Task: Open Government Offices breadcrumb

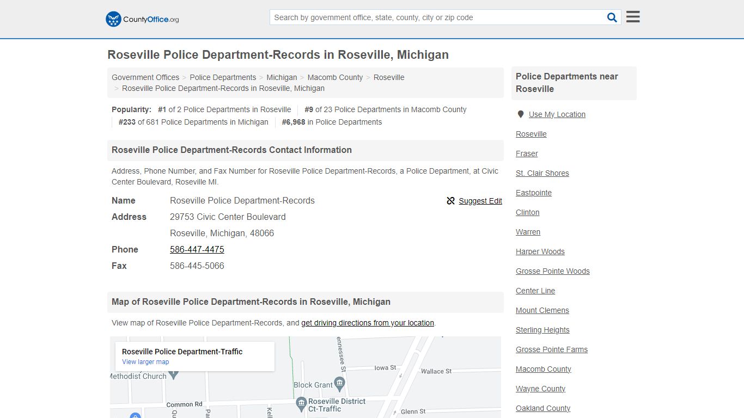Action: 145,77
